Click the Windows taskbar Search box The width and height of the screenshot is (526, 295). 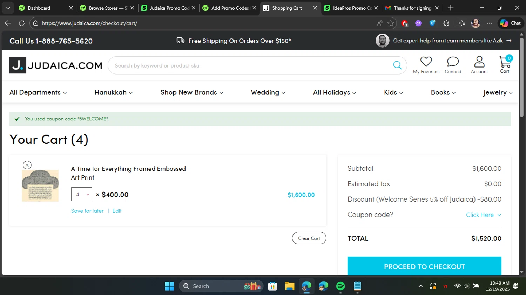click(x=221, y=286)
